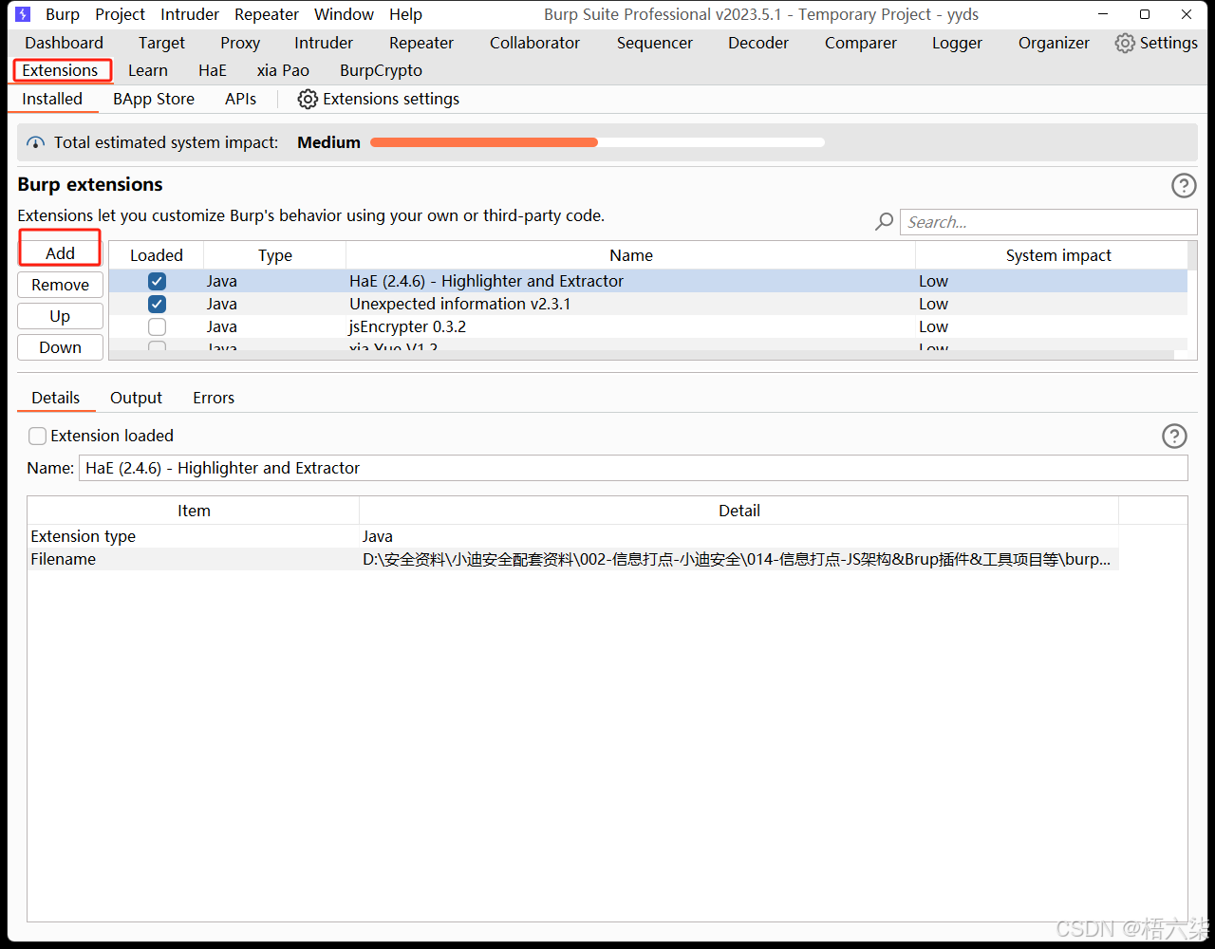Screen dimensions: 1215x949
Task: Switch to the Proxy tab
Action: [x=240, y=43]
